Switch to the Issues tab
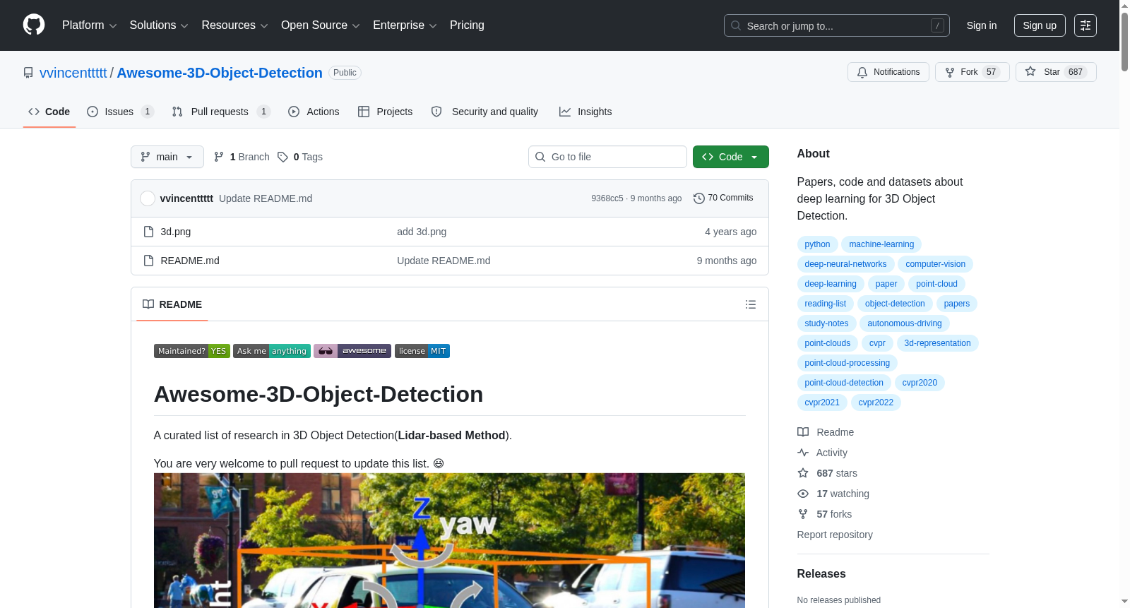The height and width of the screenshot is (608, 1130). click(x=120, y=112)
